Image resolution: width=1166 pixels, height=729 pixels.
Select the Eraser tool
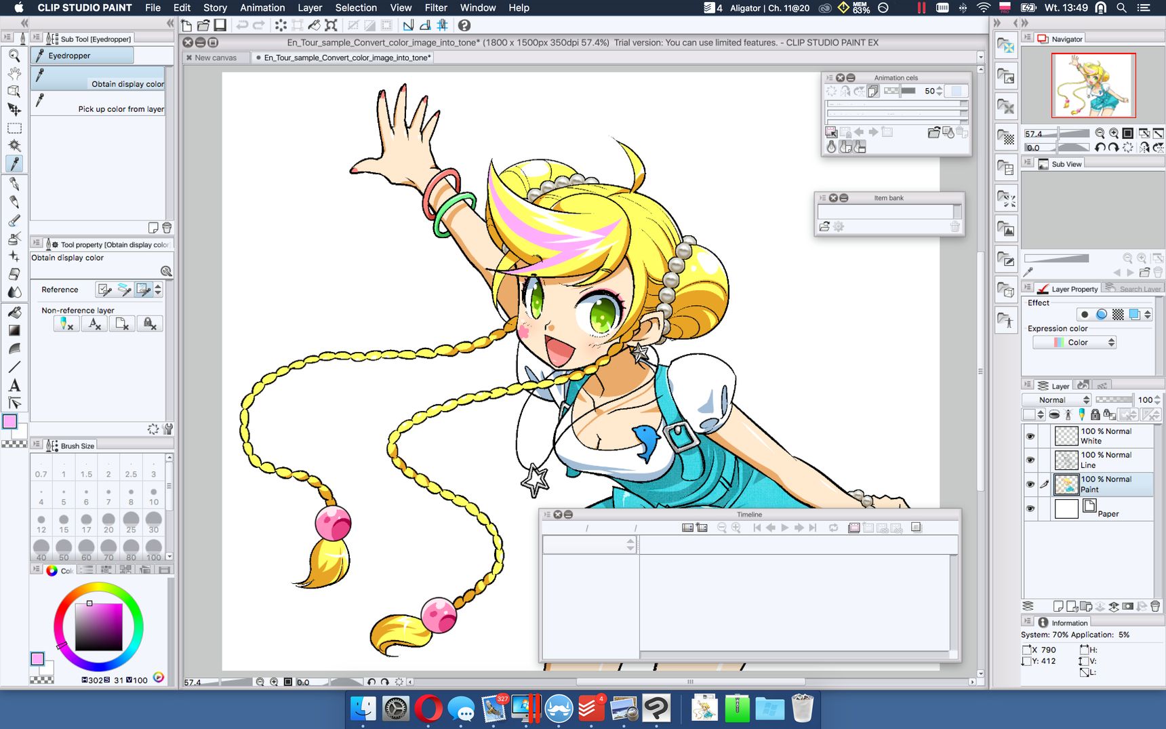pyautogui.click(x=14, y=274)
